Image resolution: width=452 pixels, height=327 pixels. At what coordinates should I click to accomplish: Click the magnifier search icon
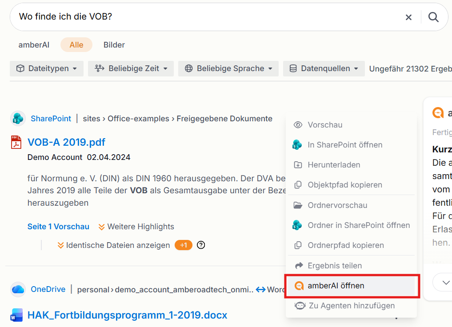pyautogui.click(x=433, y=17)
